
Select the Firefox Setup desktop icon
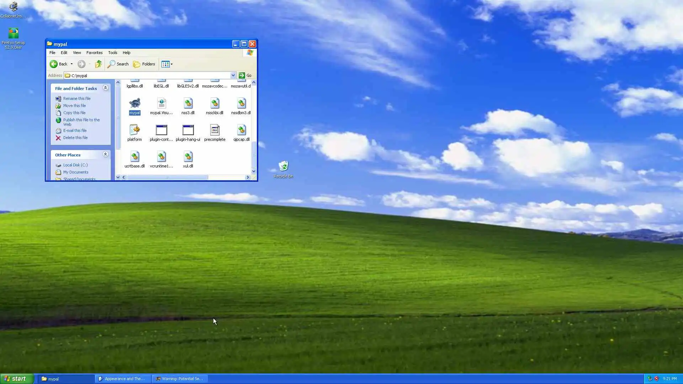pos(13,34)
